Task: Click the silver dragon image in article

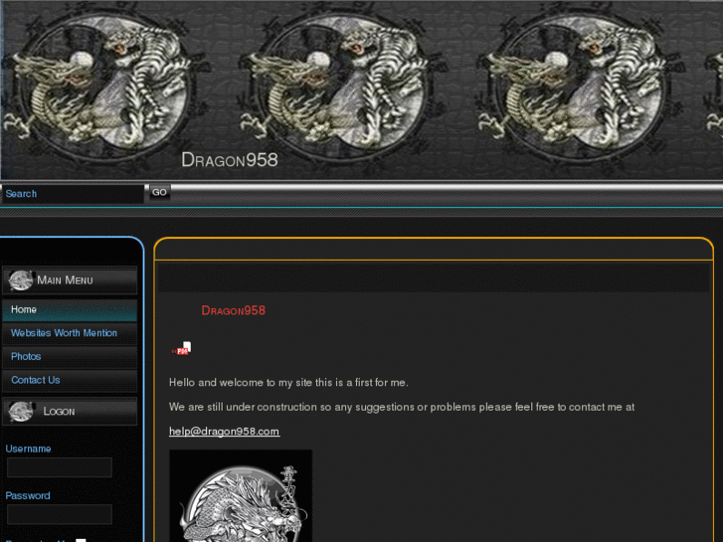Action: [x=241, y=497]
